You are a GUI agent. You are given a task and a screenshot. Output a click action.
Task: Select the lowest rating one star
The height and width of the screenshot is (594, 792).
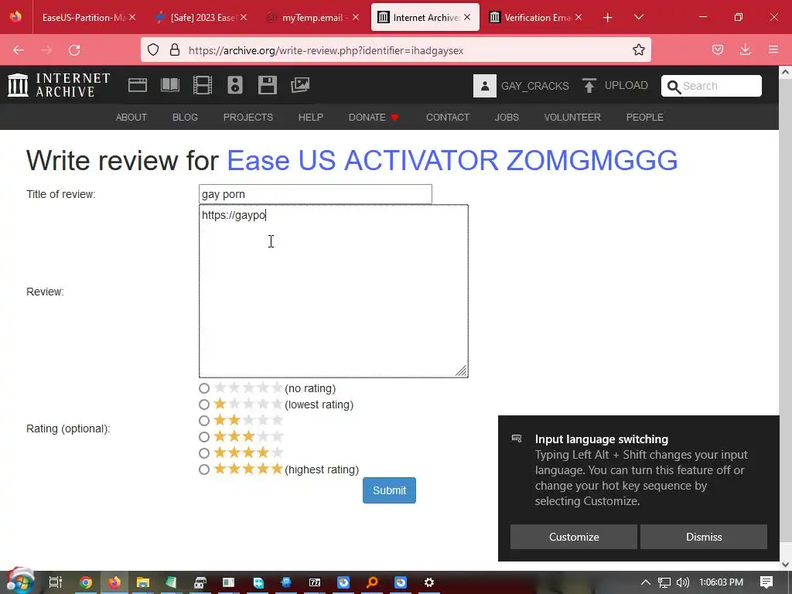pos(204,405)
